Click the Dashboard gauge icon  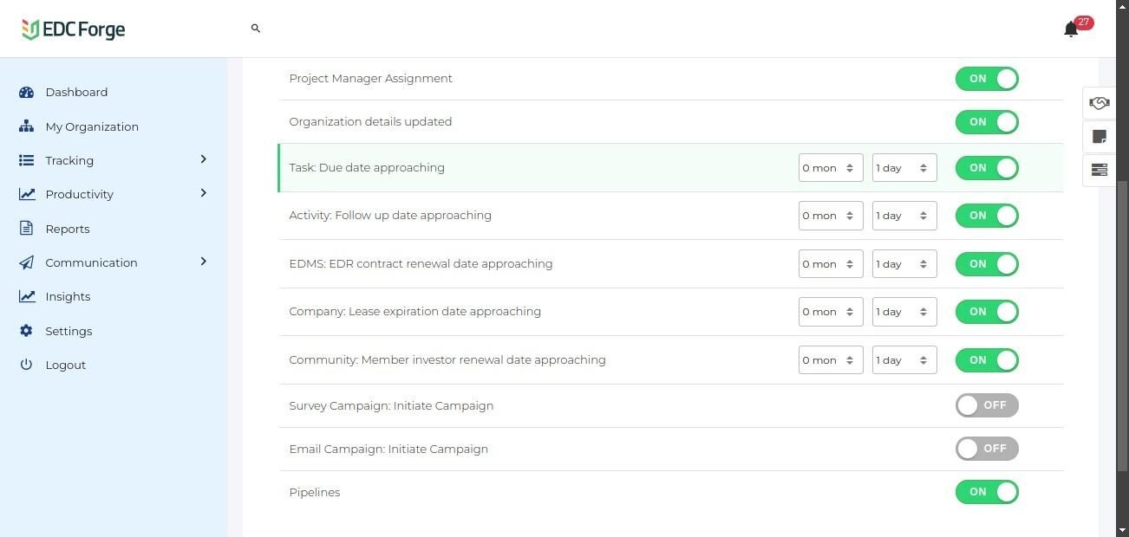point(26,92)
